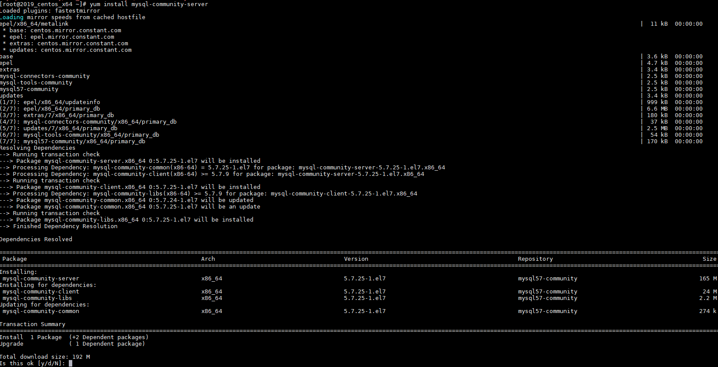Click the 'Size' column header

tap(709, 259)
